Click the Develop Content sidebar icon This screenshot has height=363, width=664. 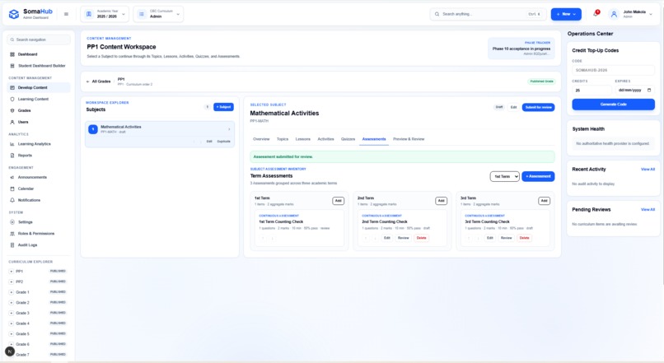[12, 87]
